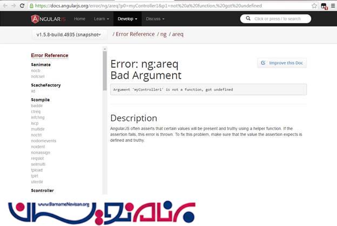Click the magnifier icon in the search box
337x226 pixels.
(248, 19)
